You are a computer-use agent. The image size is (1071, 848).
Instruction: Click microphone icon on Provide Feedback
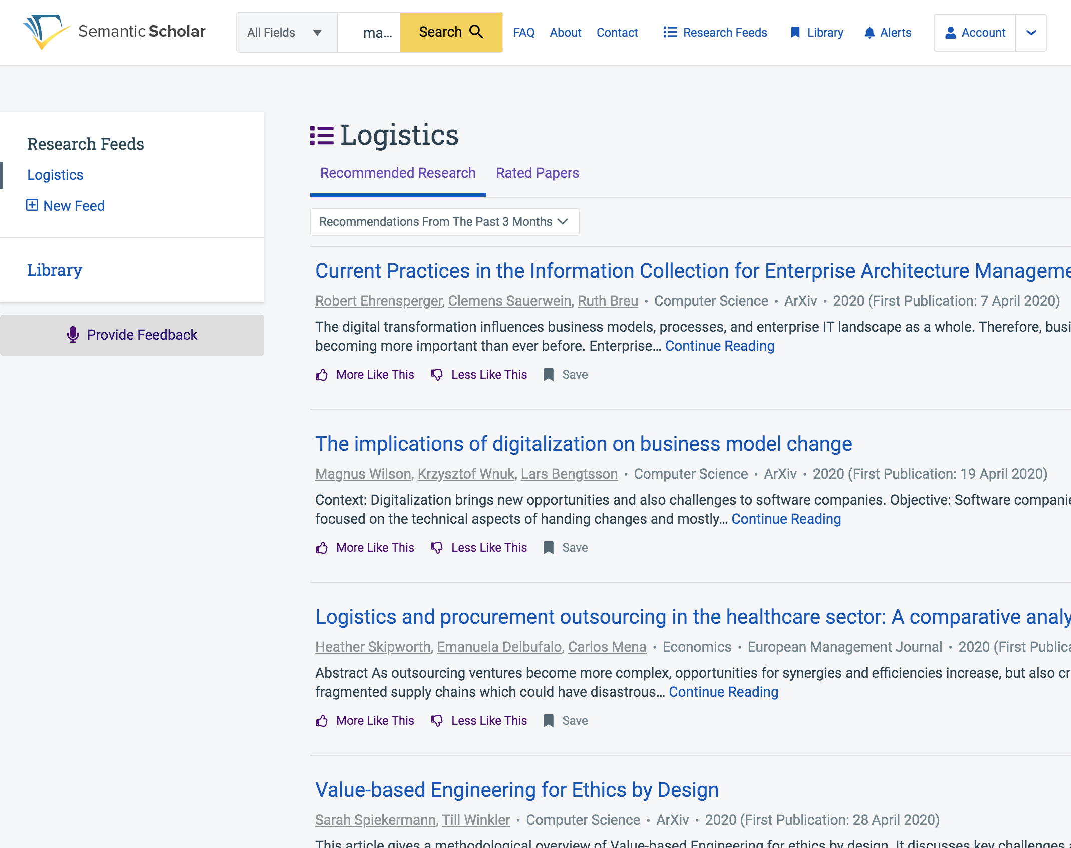pyautogui.click(x=73, y=335)
